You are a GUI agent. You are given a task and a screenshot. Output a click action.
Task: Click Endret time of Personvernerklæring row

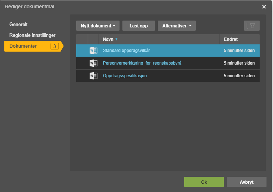click(239, 63)
